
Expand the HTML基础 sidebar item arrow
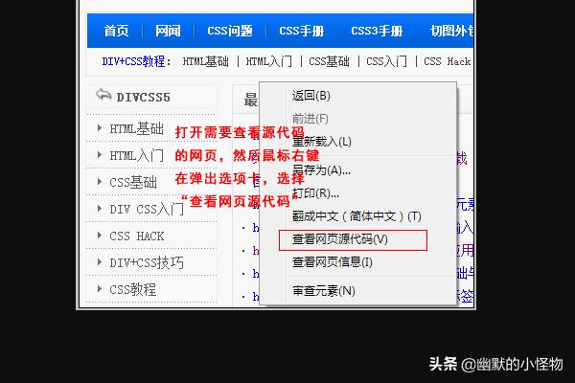tap(100, 128)
